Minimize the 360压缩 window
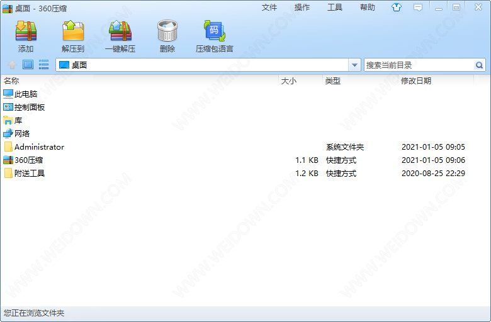This screenshot has height=322, width=491. pos(439,8)
